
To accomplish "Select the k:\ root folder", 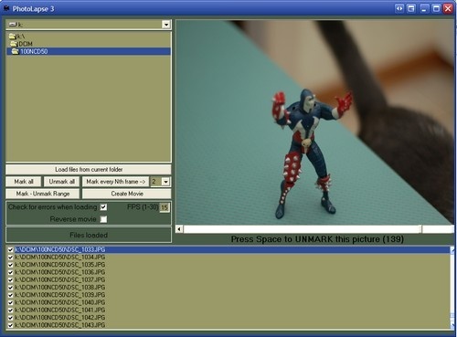I will (21, 37).
